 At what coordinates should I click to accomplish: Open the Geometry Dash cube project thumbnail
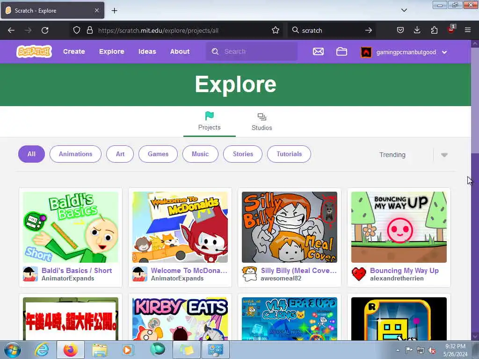click(399, 319)
